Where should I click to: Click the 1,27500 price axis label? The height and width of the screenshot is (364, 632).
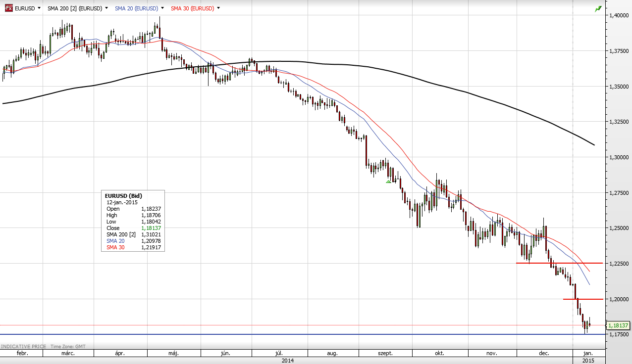619,193
